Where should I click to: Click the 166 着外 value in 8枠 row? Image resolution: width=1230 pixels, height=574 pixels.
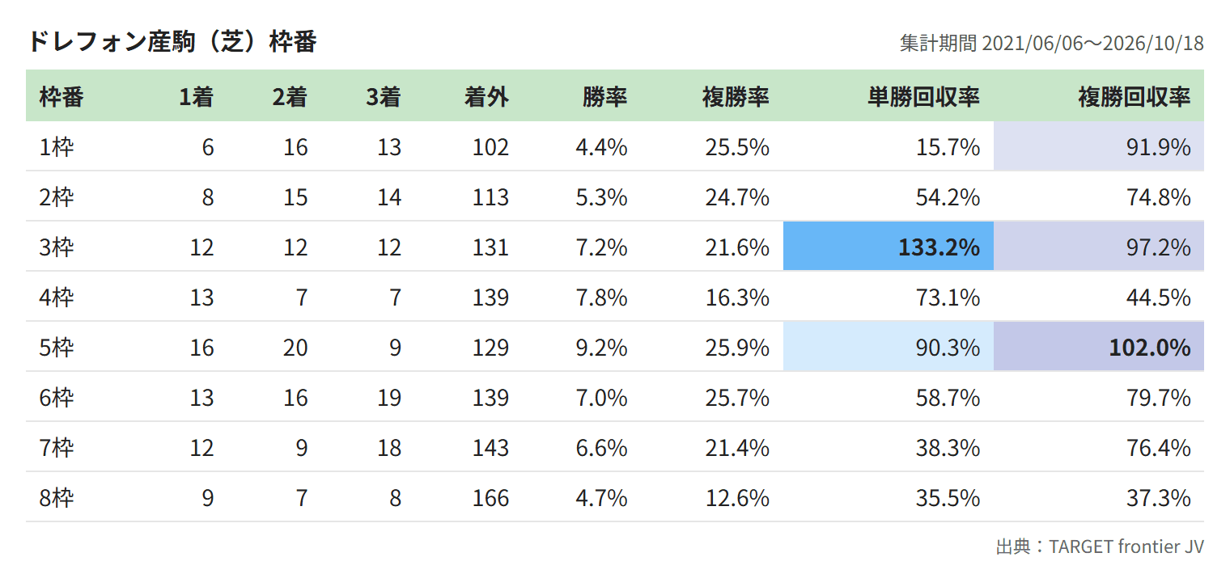point(490,497)
